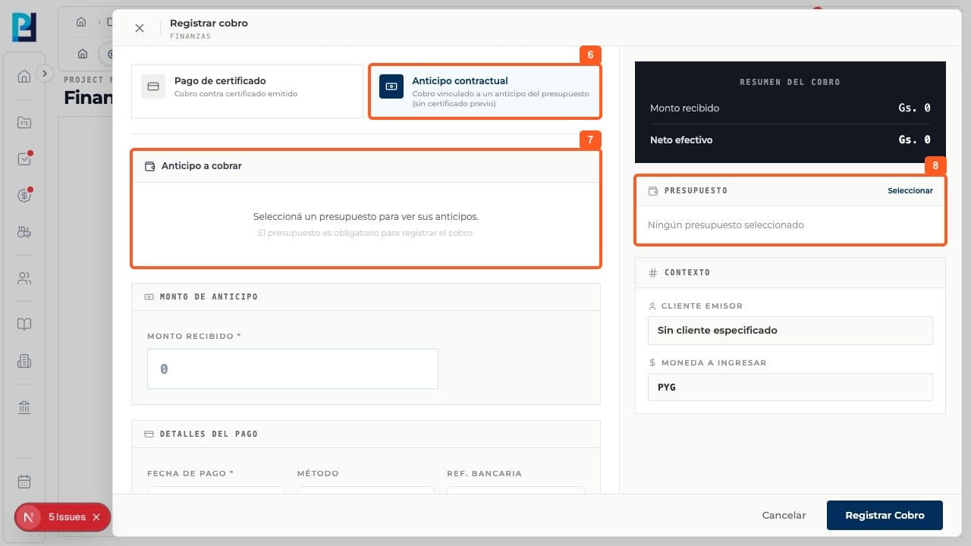Click the Moneda a ingresar PYG field

(790, 387)
